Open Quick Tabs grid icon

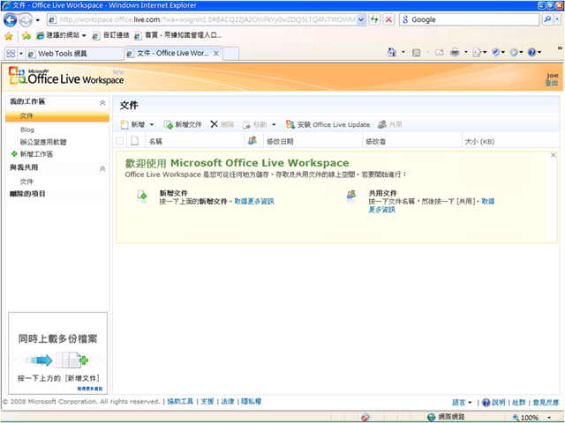pos(11,54)
